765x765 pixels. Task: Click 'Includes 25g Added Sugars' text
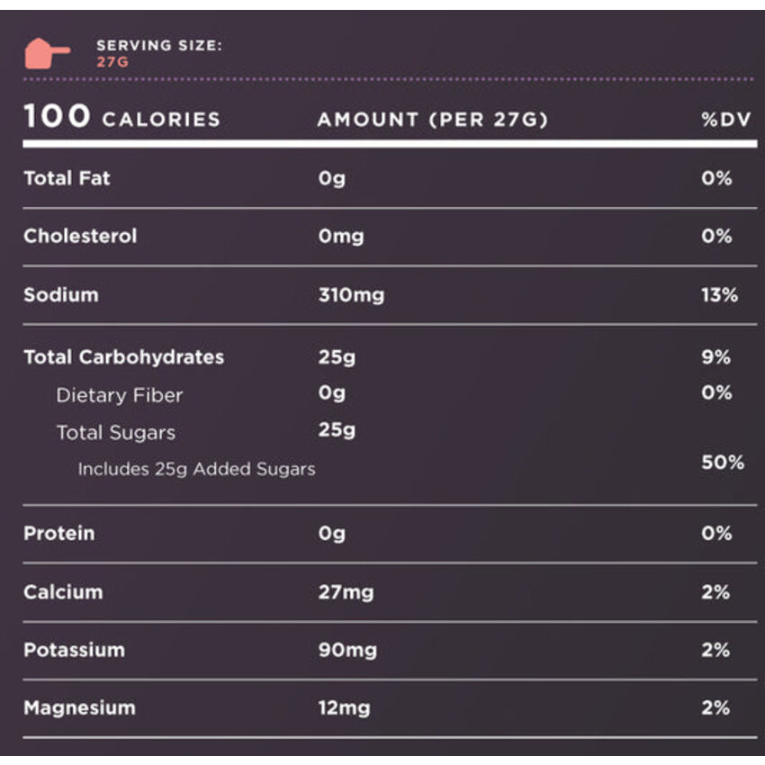pos(196,469)
